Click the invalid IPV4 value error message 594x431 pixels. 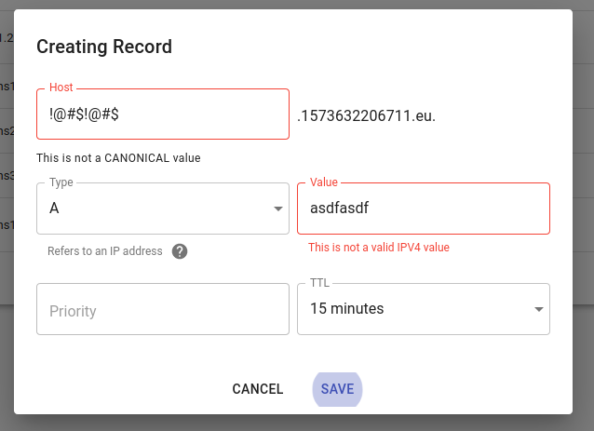coord(379,248)
